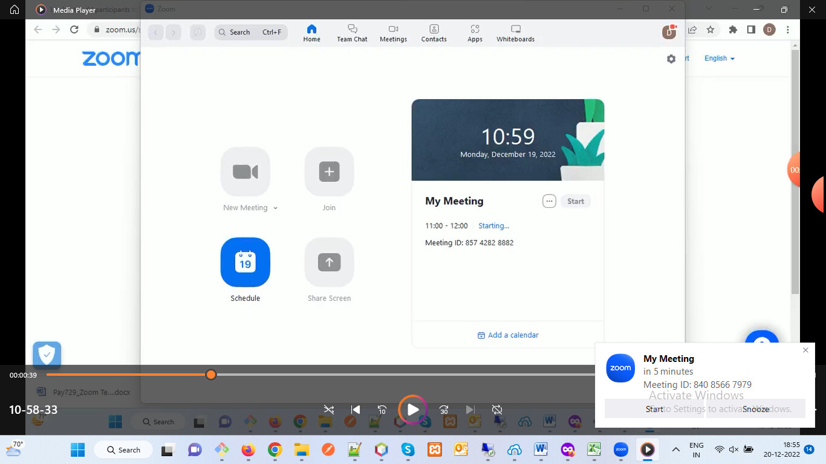Image resolution: width=826 pixels, height=464 pixels.
Task: Expand the English language dropdown
Action: click(720, 59)
